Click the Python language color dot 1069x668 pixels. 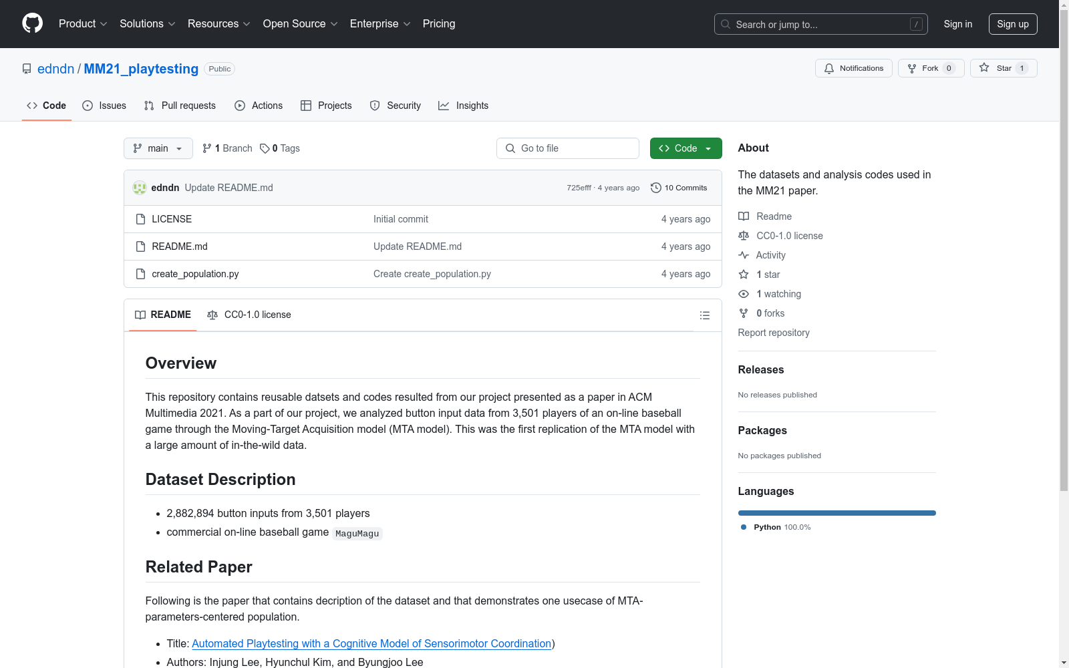pyautogui.click(x=744, y=527)
